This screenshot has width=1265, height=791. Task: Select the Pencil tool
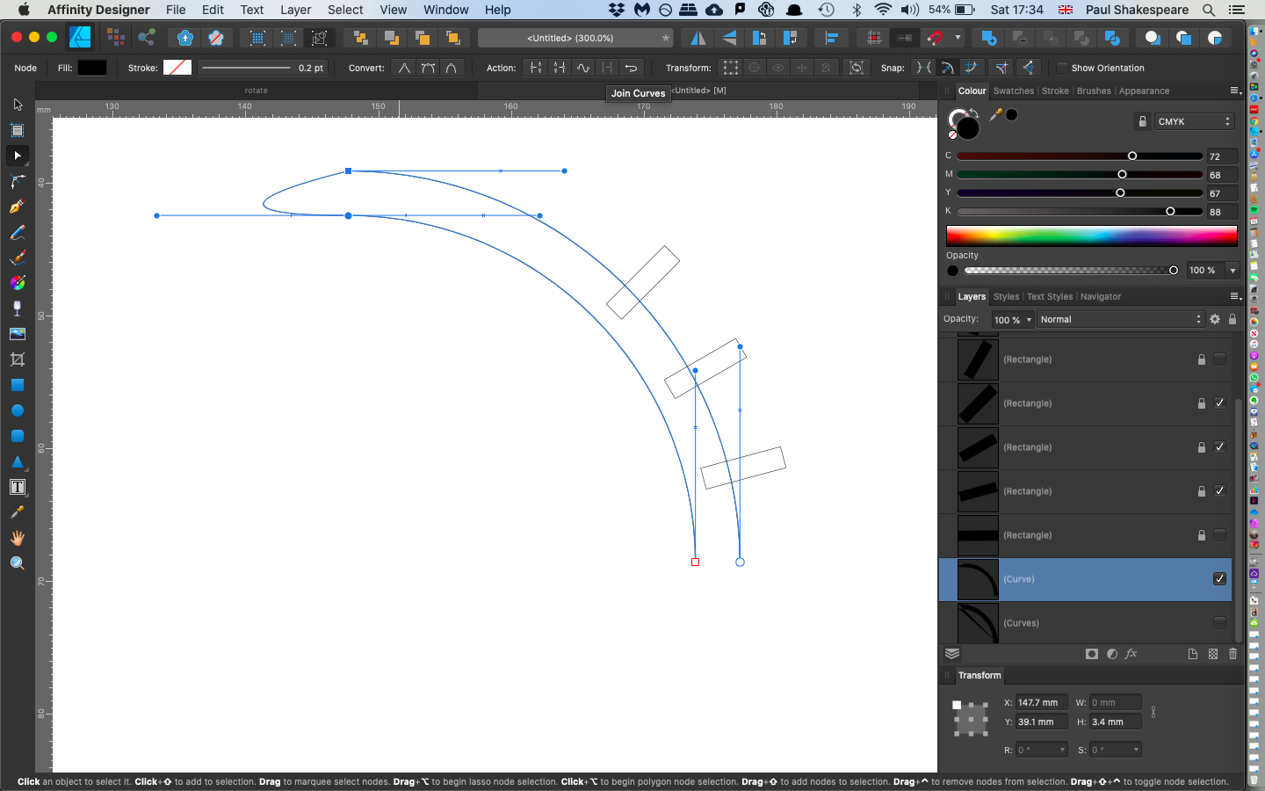point(18,232)
